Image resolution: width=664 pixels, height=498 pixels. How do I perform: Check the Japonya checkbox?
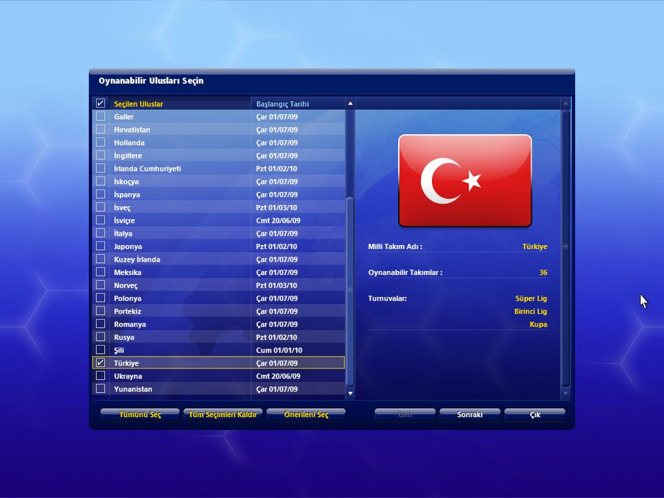click(x=101, y=246)
